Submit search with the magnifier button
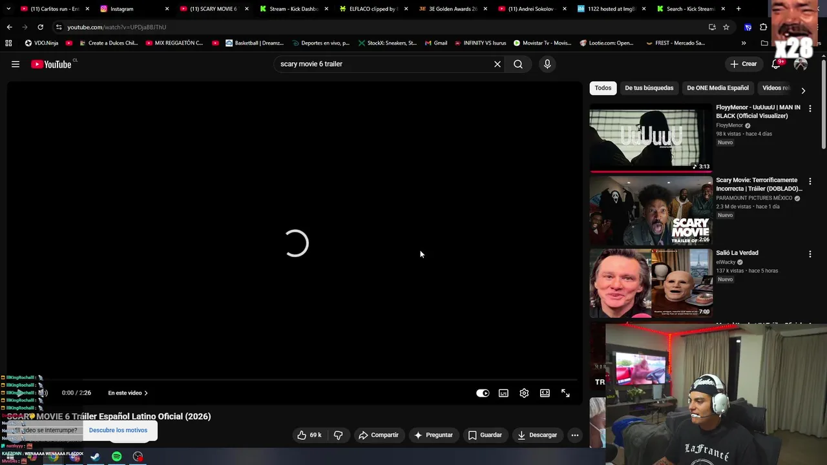 pos(518,64)
